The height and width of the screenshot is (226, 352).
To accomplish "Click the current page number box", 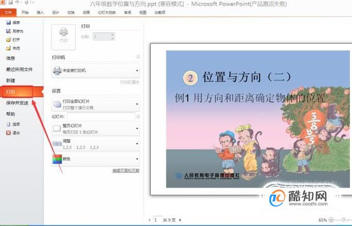I will (x=157, y=220).
